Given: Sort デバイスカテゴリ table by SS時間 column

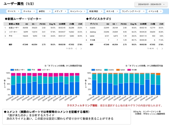Looking at the screenshot, I should click(143, 24).
